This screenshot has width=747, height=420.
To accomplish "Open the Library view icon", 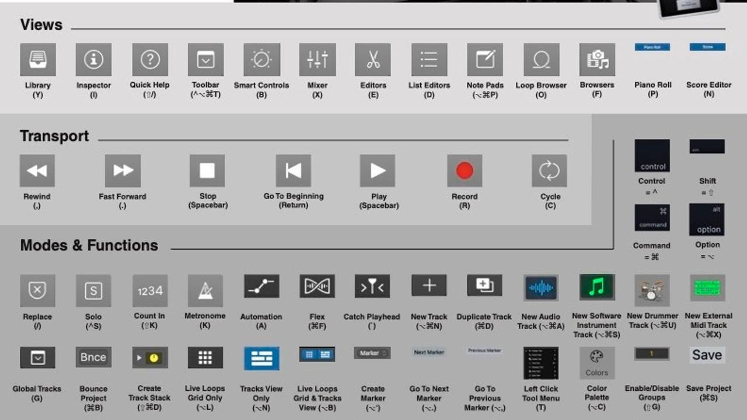I will pos(38,60).
